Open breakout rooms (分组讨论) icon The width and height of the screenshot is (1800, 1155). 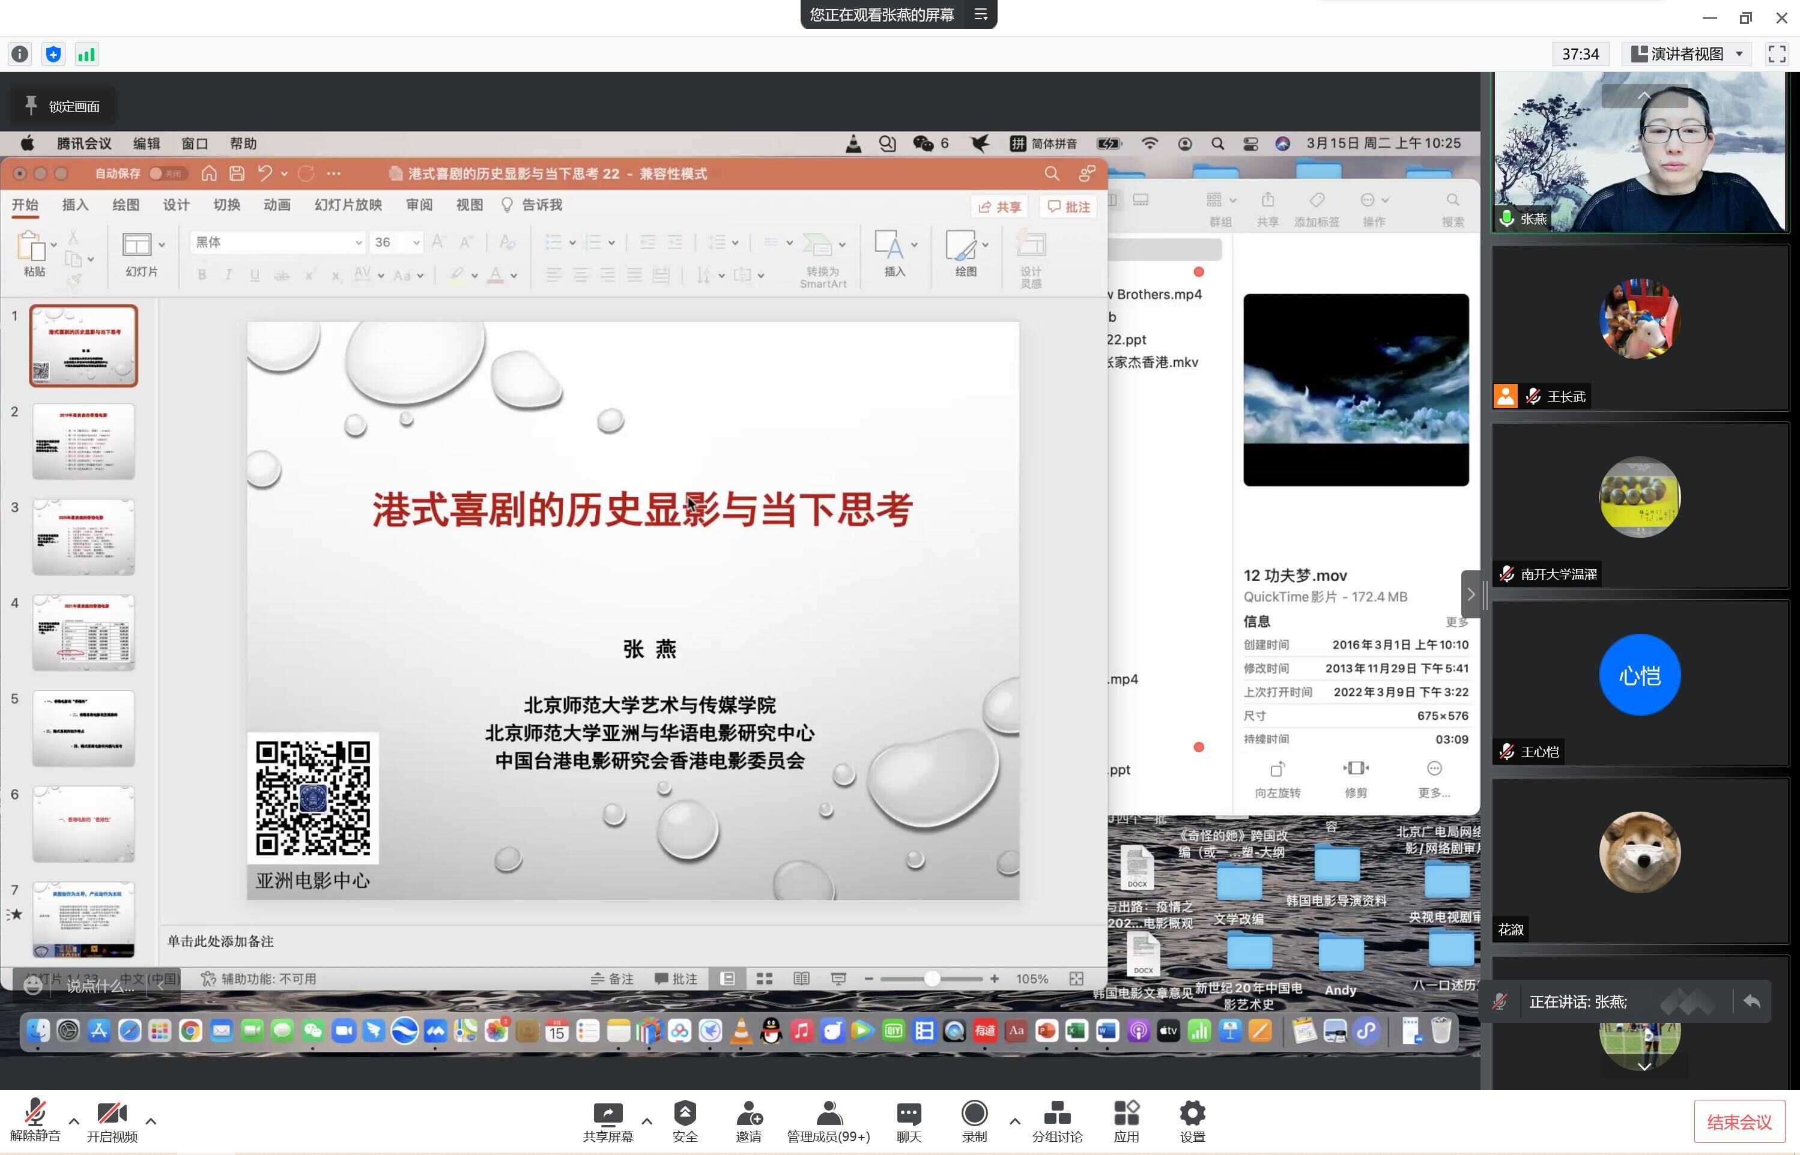(x=1056, y=1114)
